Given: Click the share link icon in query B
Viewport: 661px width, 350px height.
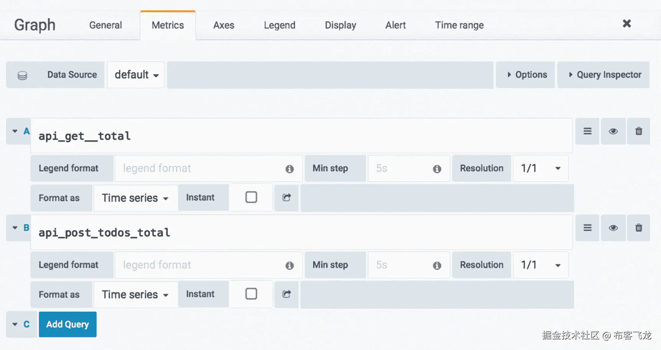Looking at the screenshot, I should (x=287, y=294).
